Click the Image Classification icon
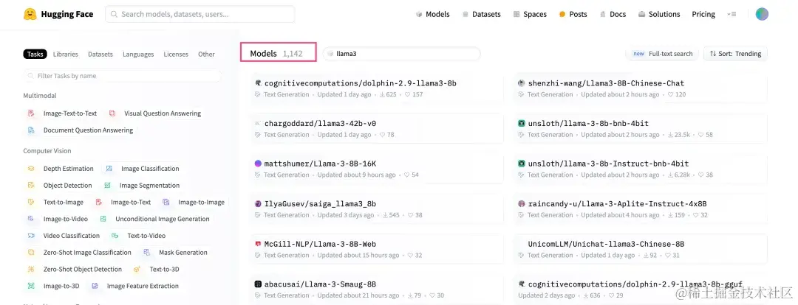 click(x=109, y=169)
